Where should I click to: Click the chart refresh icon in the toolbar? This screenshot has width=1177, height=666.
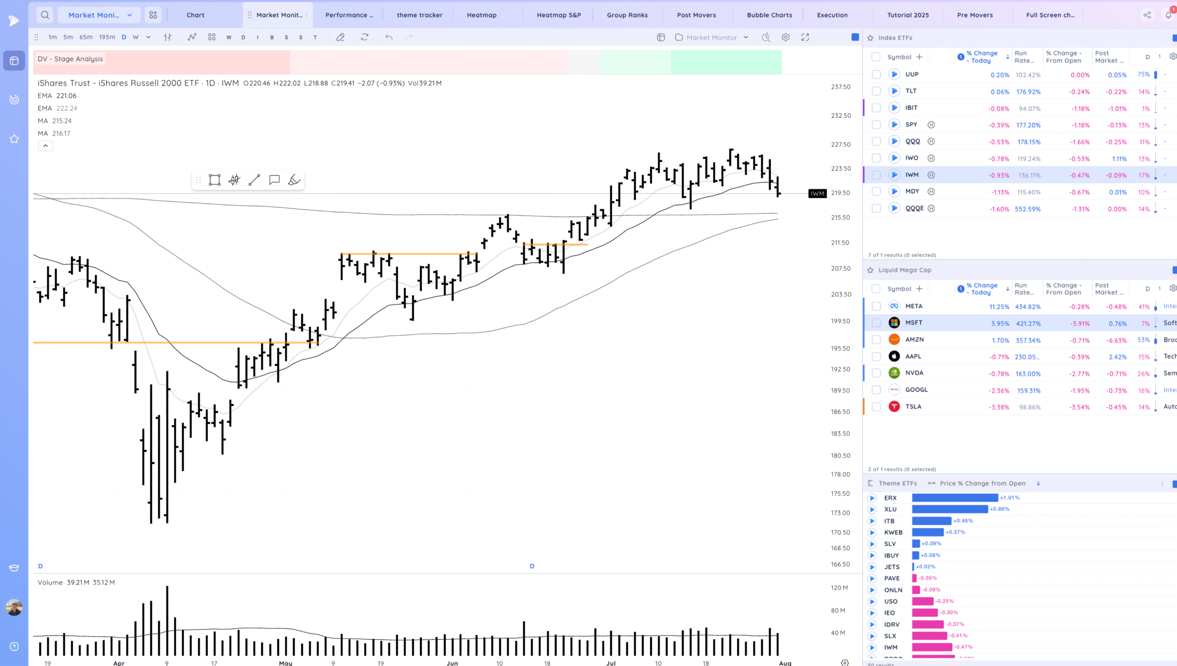coord(364,37)
